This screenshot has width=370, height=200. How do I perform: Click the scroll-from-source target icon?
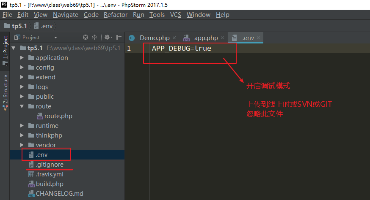pyautogui.click(x=86, y=37)
